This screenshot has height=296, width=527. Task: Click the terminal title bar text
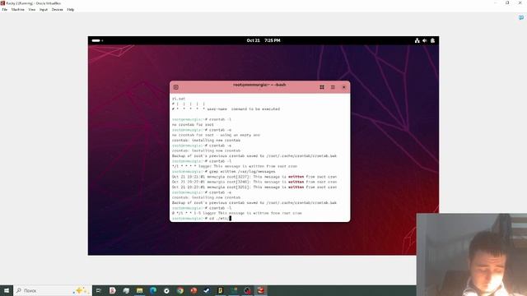click(259, 85)
